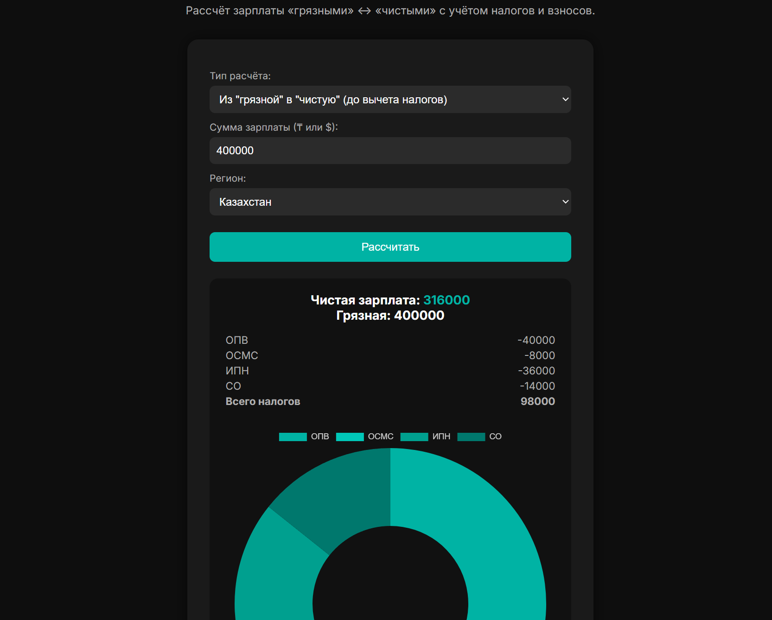Open the region dropdown showing Казахстан
The width and height of the screenshot is (772, 620).
tap(390, 202)
